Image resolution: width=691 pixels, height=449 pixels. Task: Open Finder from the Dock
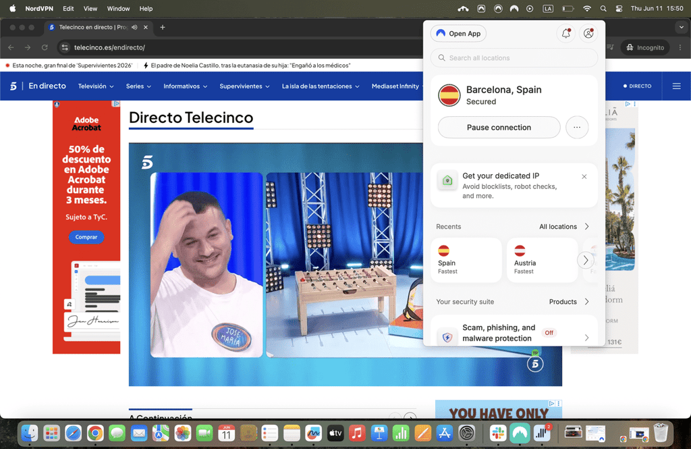[30, 433]
